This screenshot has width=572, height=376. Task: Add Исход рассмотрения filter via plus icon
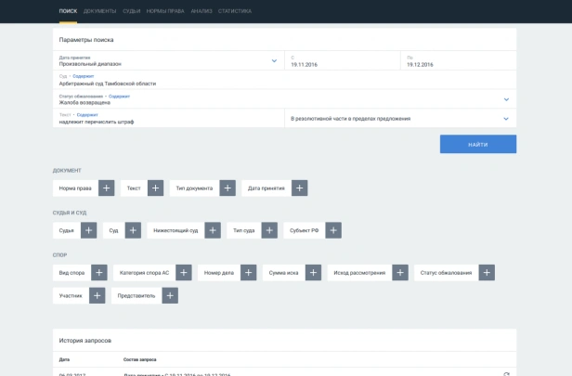click(400, 273)
